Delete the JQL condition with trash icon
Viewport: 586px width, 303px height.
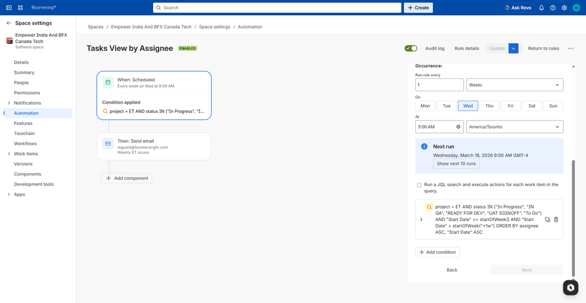(556, 219)
